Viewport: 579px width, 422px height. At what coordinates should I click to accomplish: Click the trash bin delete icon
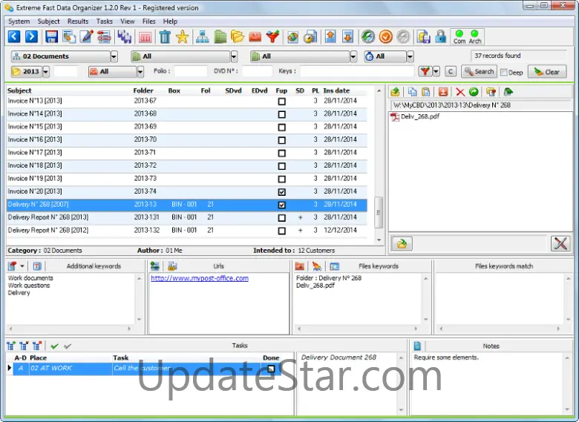(165, 36)
